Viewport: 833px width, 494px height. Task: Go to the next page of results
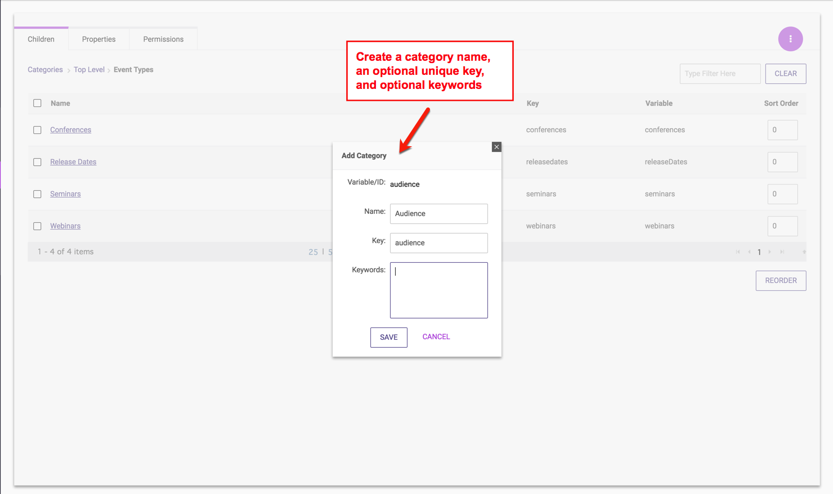tap(770, 252)
